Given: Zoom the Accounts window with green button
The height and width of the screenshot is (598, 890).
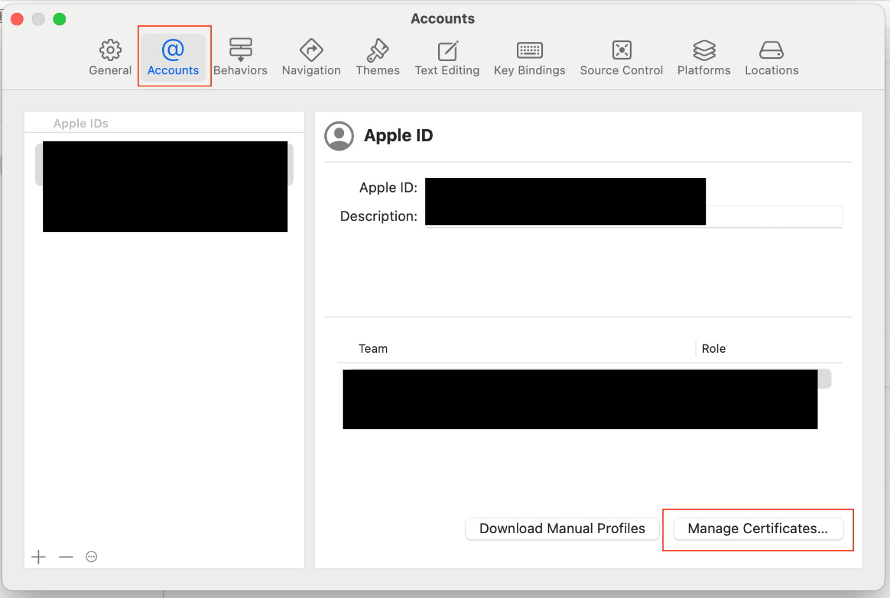Looking at the screenshot, I should tap(59, 19).
